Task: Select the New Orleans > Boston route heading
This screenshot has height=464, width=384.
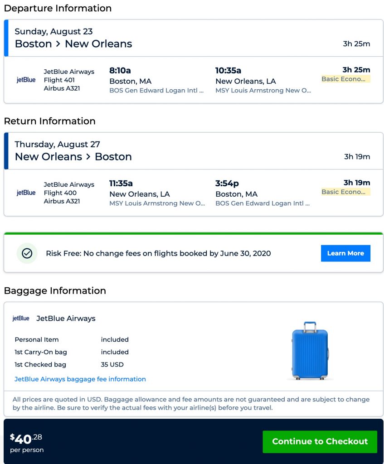Action: [x=73, y=157]
